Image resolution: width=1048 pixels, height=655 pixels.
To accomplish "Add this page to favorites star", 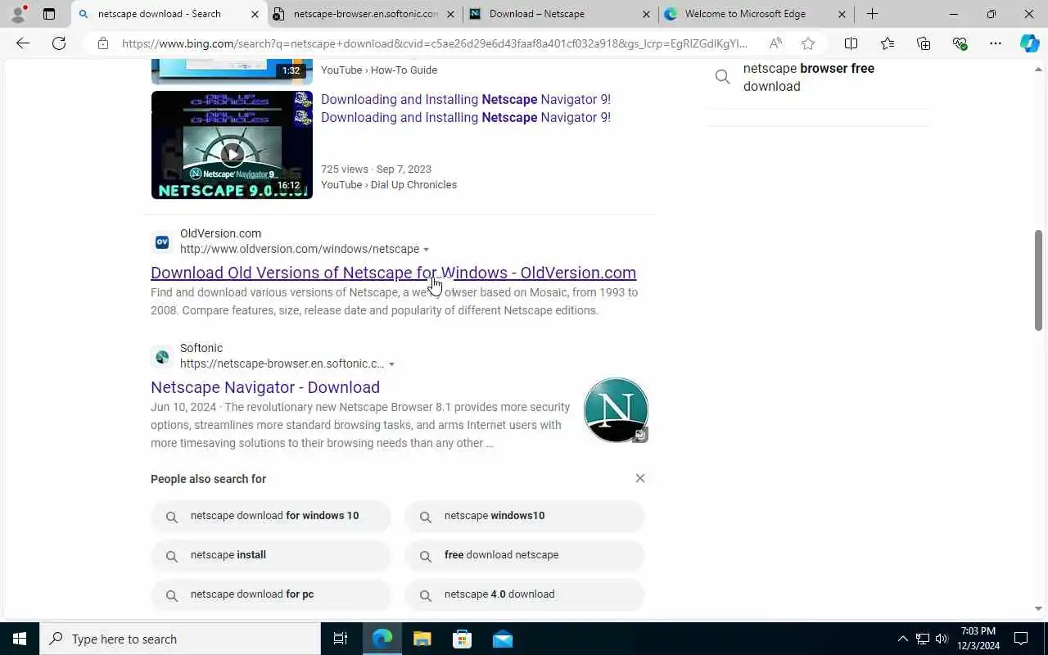I will tap(808, 43).
